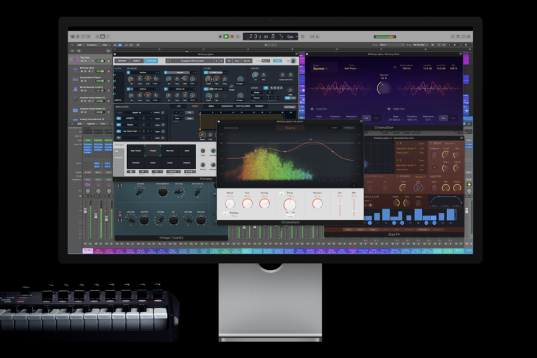Toggle the Metronome click icon
537x358 pixels.
317,36
